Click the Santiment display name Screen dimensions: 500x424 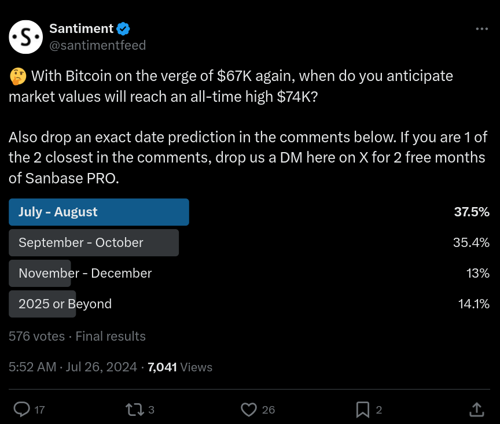click(82, 28)
